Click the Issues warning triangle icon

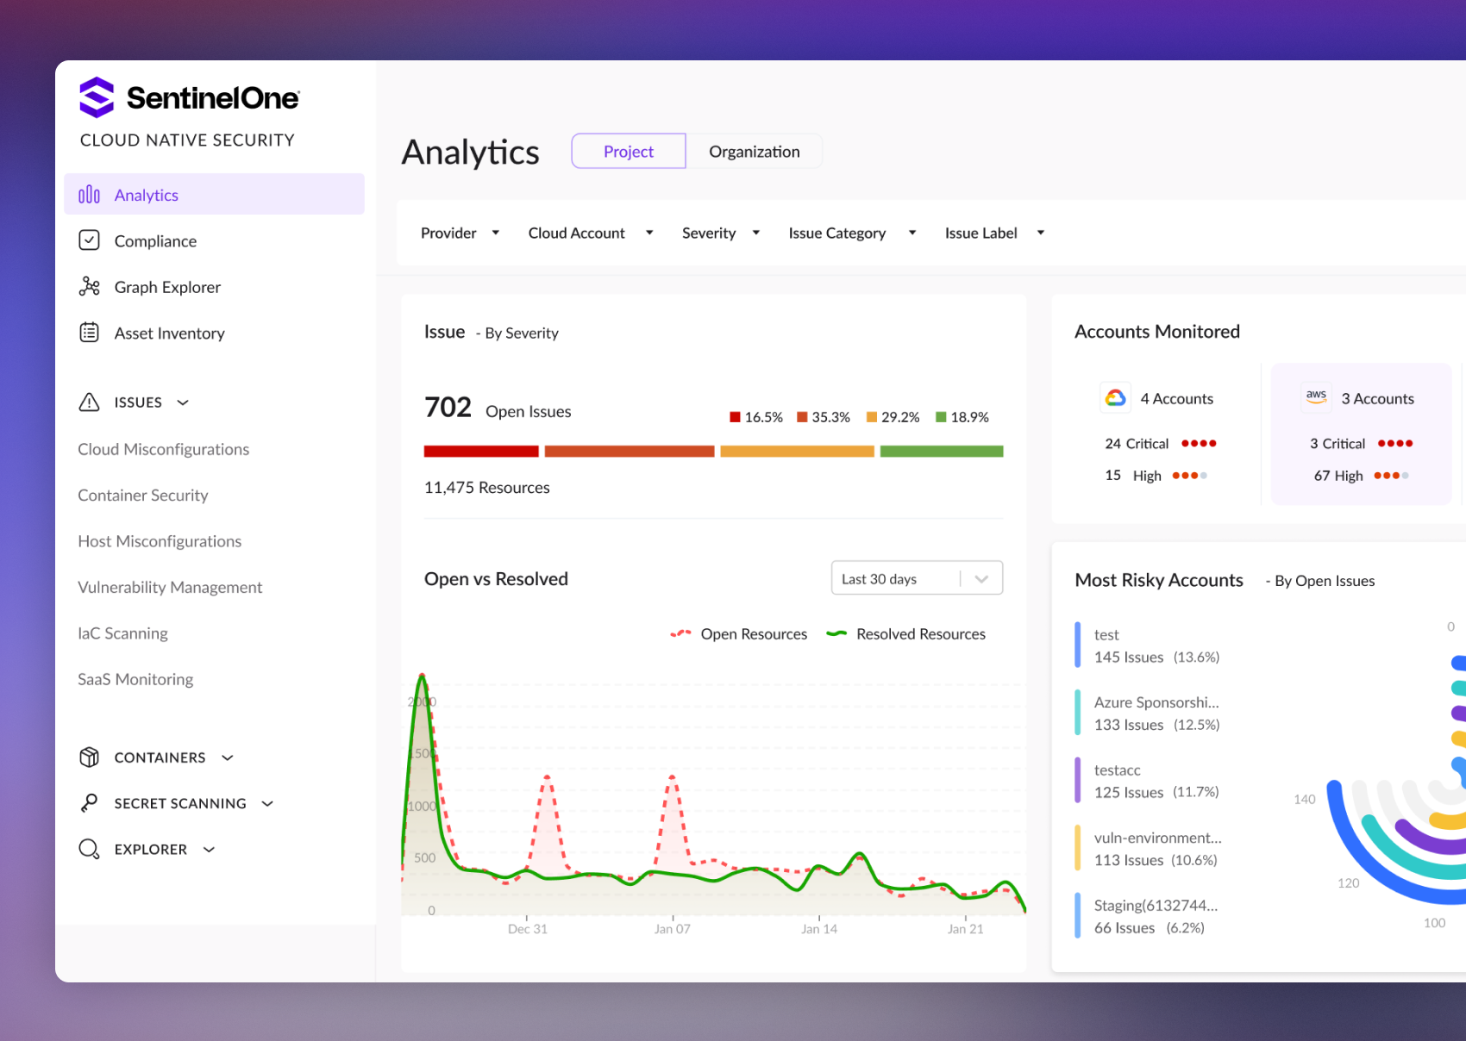89,402
